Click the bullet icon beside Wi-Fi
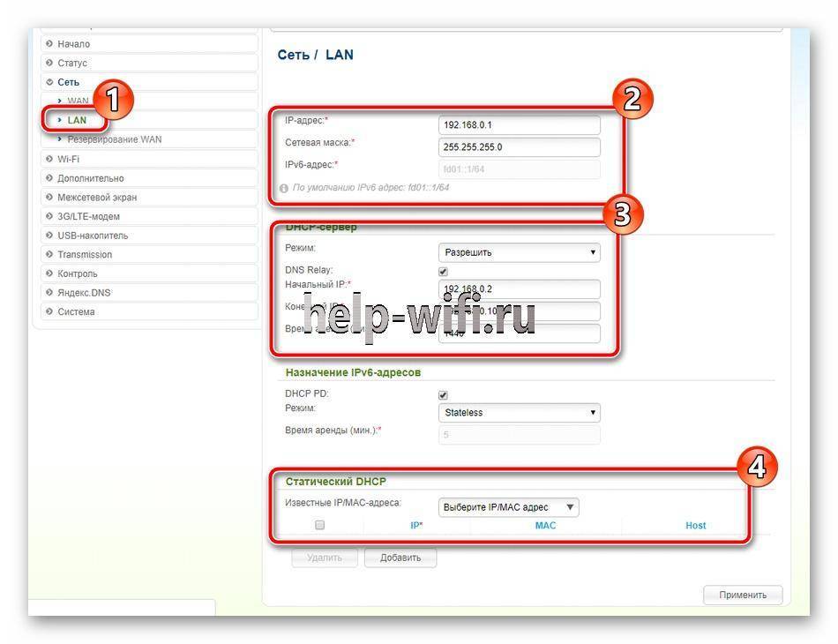 [49, 159]
